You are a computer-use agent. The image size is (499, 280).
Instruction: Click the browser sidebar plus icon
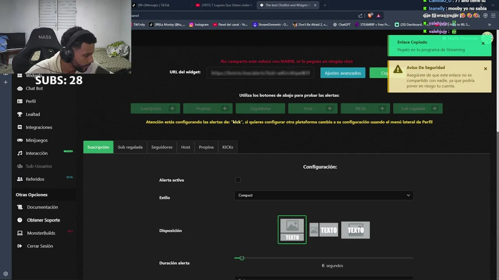[x=5, y=82]
